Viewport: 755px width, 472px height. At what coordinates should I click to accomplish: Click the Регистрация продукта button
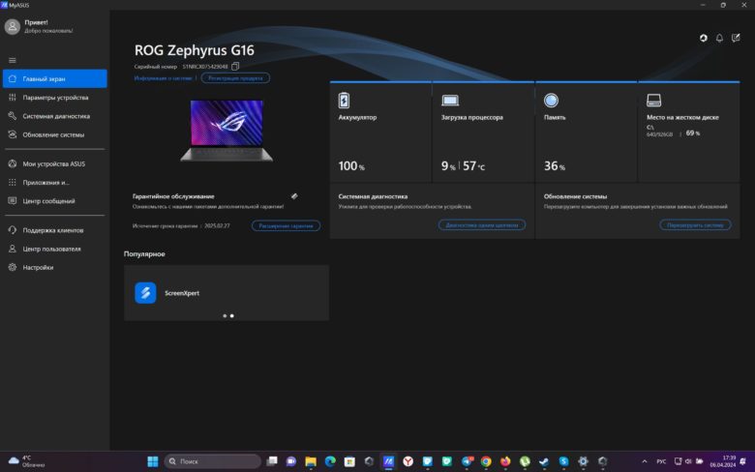coord(235,78)
